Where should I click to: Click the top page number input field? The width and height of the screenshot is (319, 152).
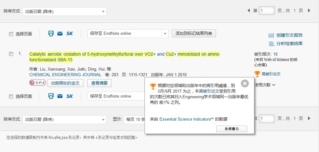[x=267, y=11]
